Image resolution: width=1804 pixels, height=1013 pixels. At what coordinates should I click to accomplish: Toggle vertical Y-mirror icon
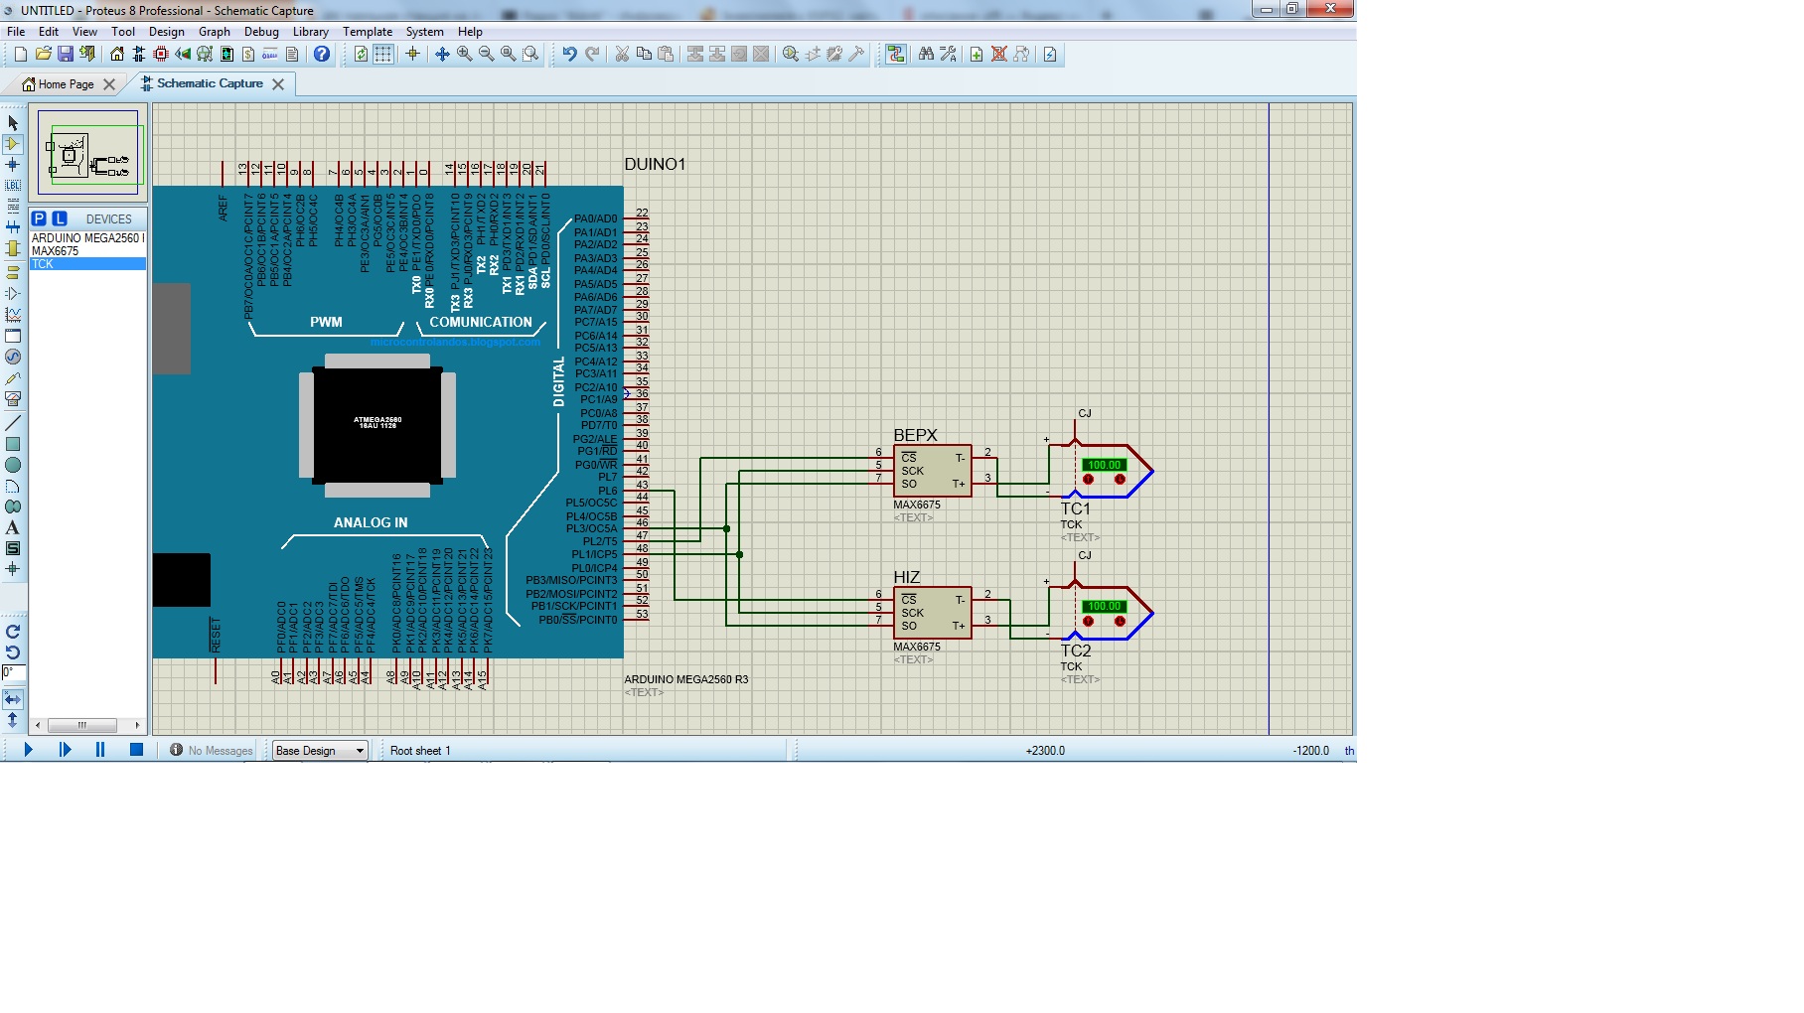click(x=13, y=720)
